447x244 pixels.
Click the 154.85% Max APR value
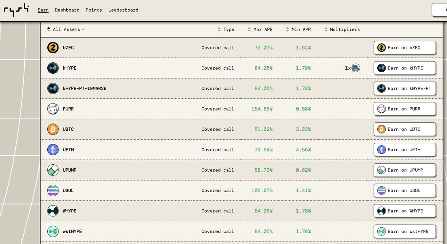262,109
